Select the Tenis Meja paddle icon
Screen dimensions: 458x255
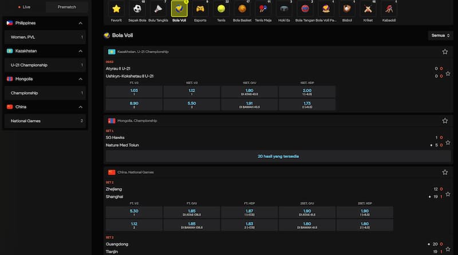pyautogui.click(x=263, y=10)
